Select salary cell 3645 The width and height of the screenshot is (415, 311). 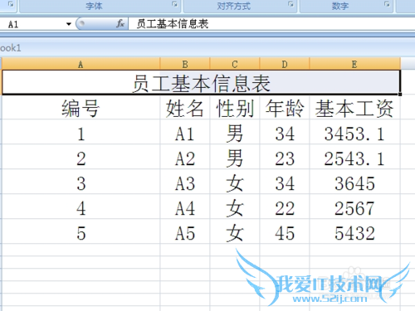point(354,182)
